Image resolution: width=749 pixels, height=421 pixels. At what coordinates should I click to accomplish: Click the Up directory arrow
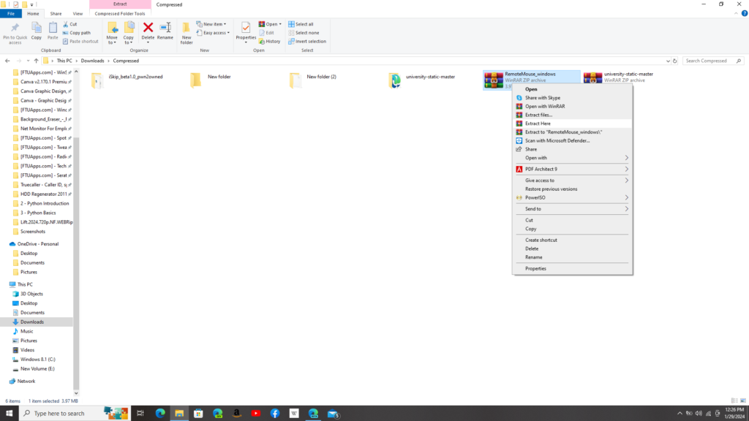point(37,61)
